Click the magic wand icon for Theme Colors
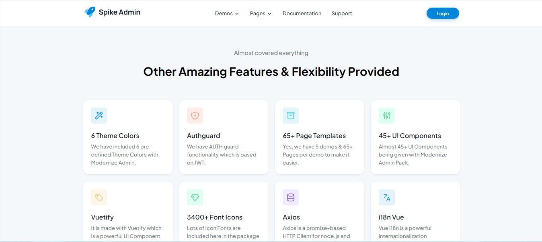The height and width of the screenshot is (242, 542). point(99,116)
